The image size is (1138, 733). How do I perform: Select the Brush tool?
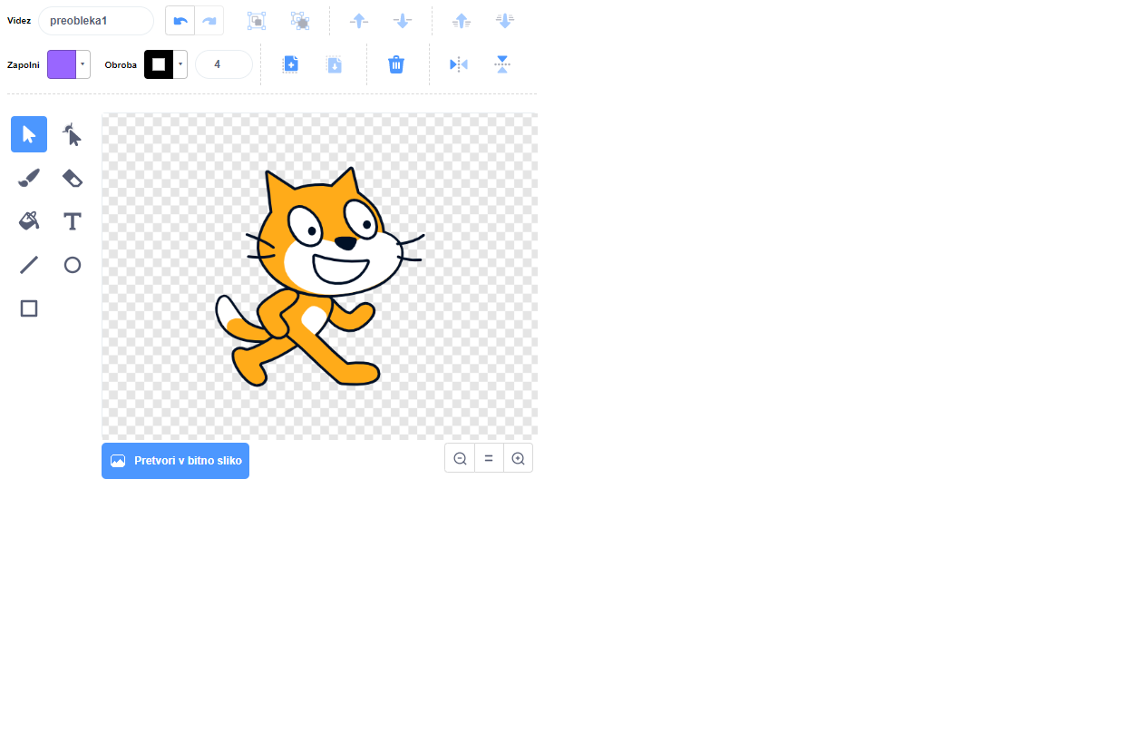pos(28,178)
